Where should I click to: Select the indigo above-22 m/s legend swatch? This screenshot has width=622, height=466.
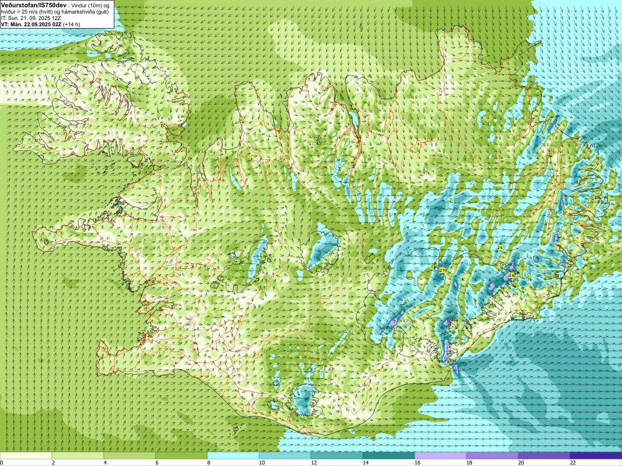[x=596, y=456]
